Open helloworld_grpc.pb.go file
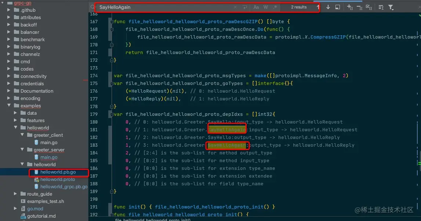Image resolution: width=421 pixels, height=221 pixels. tap(64, 186)
